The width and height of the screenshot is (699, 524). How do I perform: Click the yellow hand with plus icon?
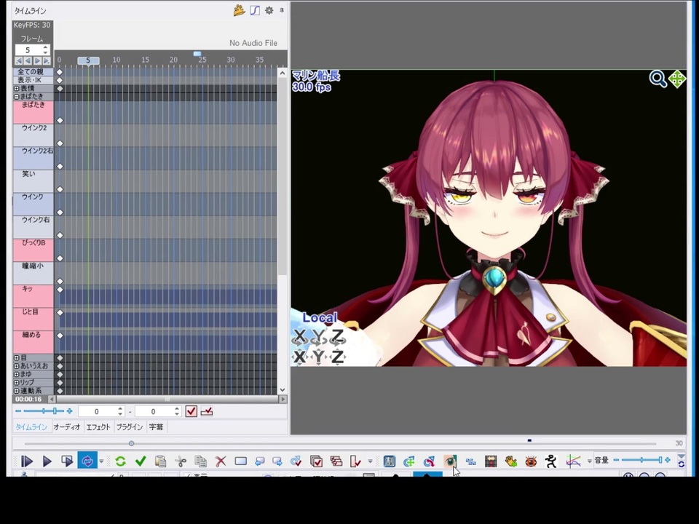[511, 461]
